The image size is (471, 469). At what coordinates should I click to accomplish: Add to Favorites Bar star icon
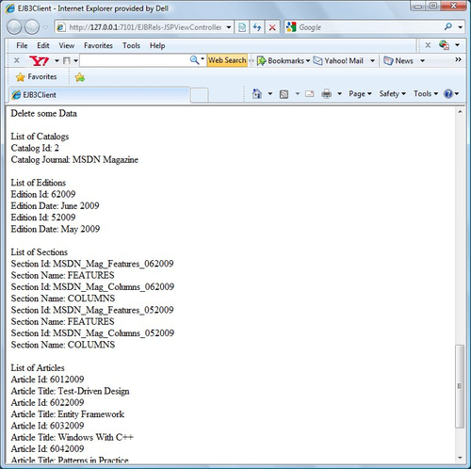coord(80,77)
